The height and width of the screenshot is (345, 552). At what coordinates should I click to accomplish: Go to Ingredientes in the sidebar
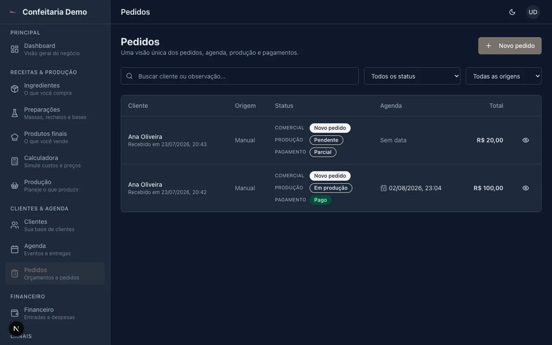click(x=55, y=89)
